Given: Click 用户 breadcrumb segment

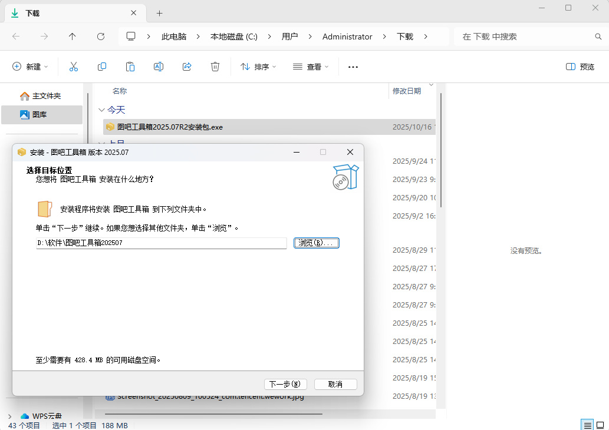Looking at the screenshot, I should [x=289, y=37].
